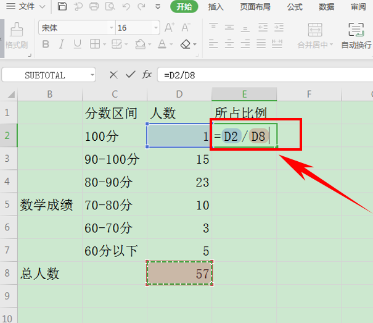Click the 自动换行 wrap text button
The image size is (373, 323).
356,36
